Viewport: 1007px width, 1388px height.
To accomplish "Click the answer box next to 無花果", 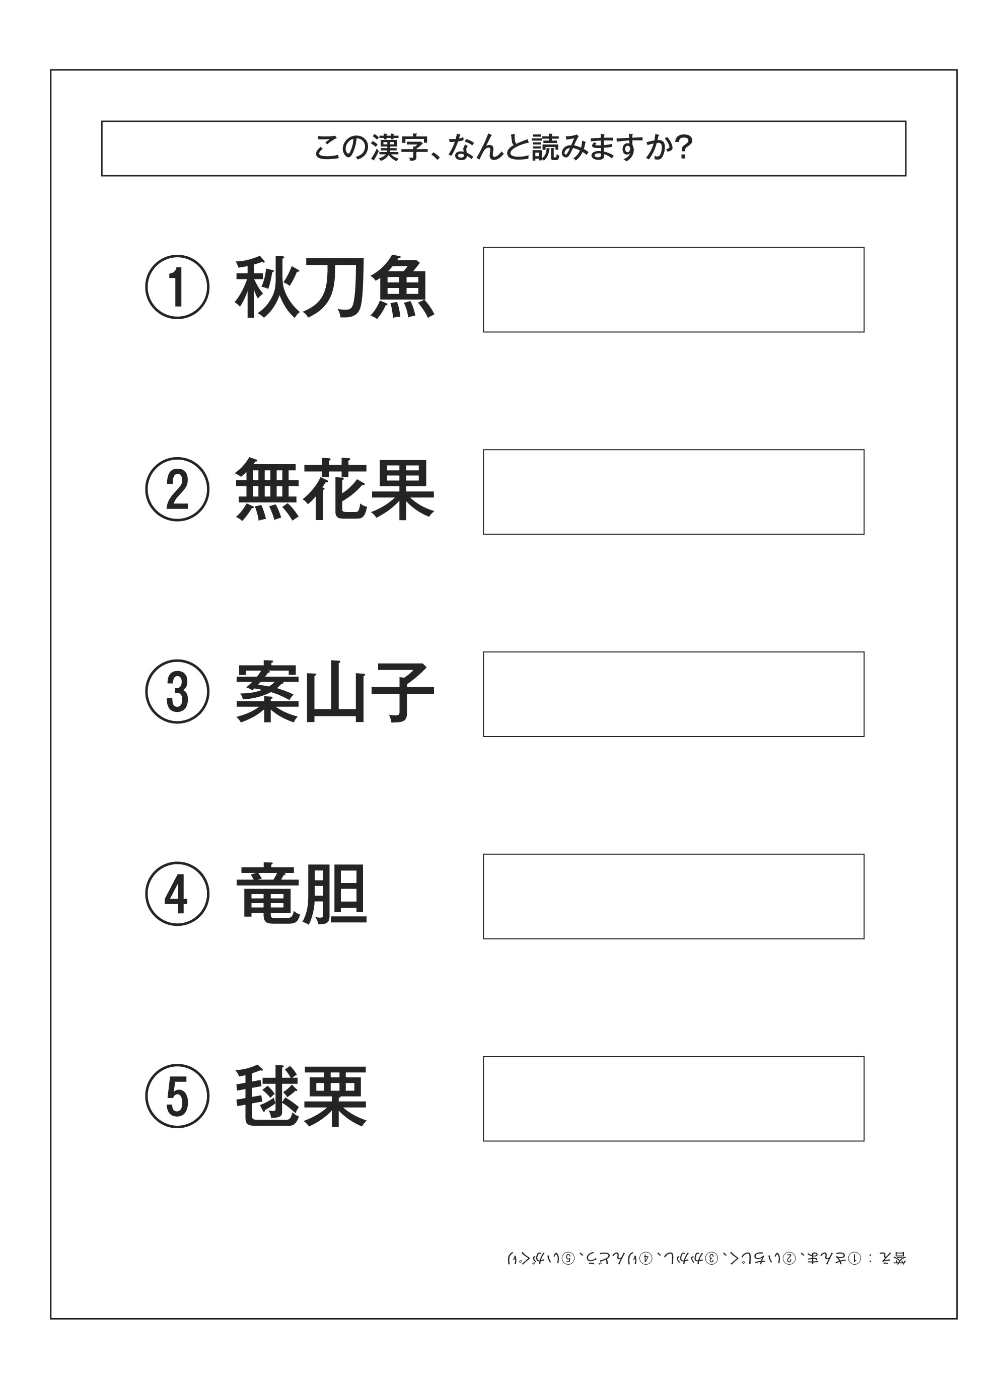I will tap(673, 492).
